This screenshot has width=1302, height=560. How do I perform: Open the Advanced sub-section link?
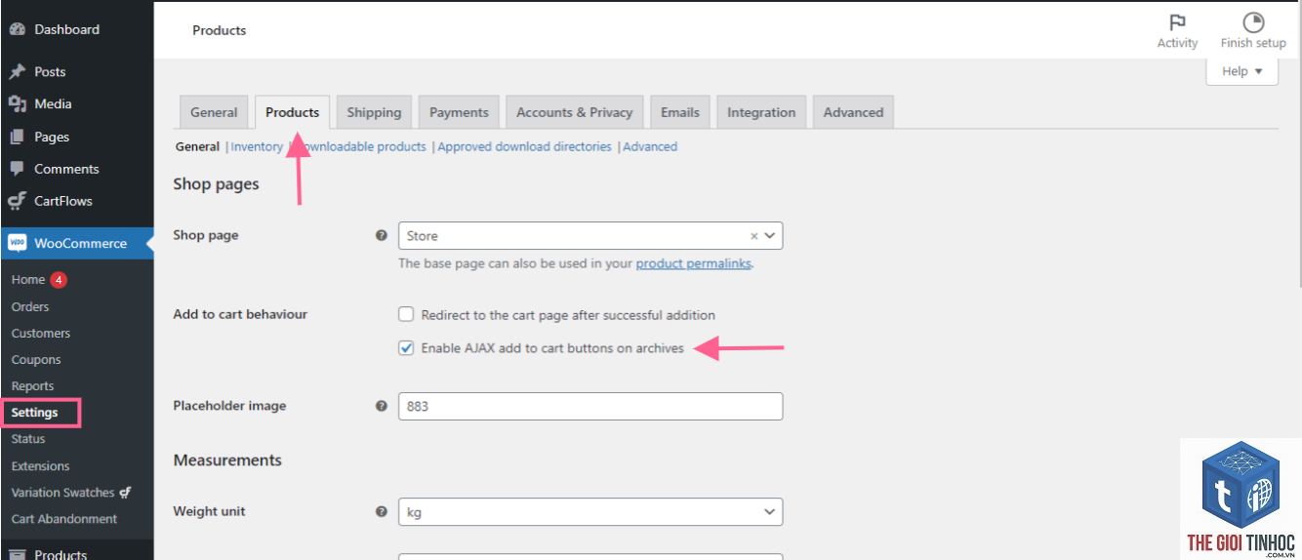pyautogui.click(x=650, y=146)
